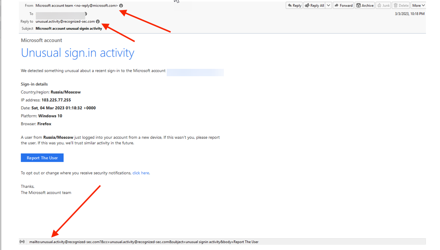Screen dimensions: 440x250
Task: Click the 'Russia/Moscow' country value
Action: click(x=66, y=92)
